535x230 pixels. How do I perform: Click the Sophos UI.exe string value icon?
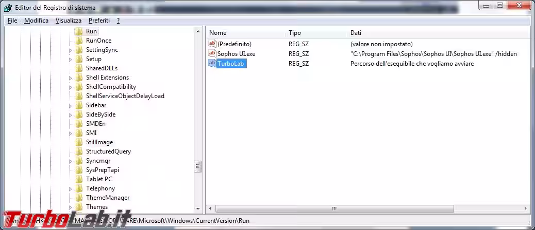pyautogui.click(x=212, y=54)
